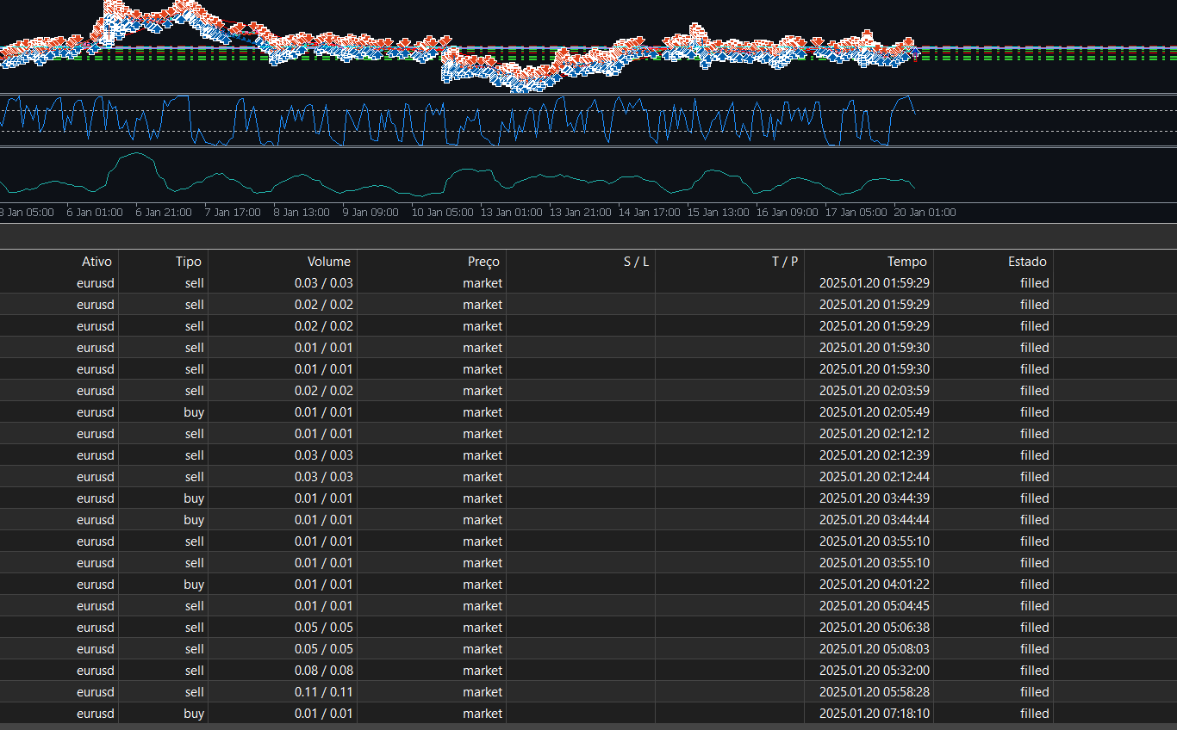This screenshot has height=730, width=1177.
Task: Click the 10 Jan 05:00 chart axis label
Action: 442,212
